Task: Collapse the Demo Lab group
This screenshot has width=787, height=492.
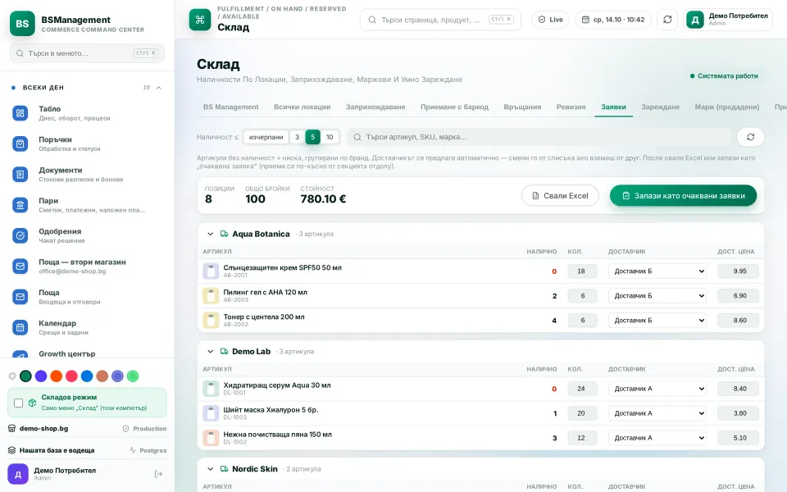Action: (211, 352)
